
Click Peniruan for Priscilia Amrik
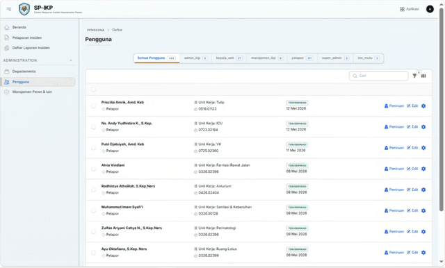(394, 106)
